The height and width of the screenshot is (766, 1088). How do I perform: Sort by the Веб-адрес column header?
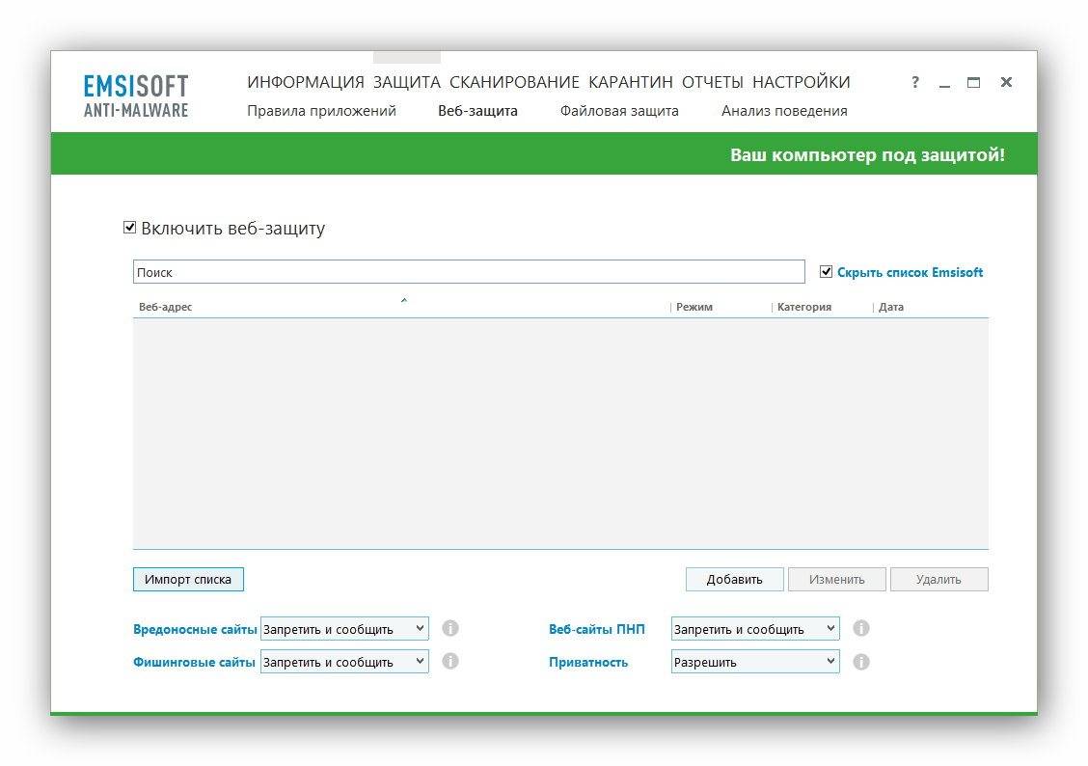point(165,307)
